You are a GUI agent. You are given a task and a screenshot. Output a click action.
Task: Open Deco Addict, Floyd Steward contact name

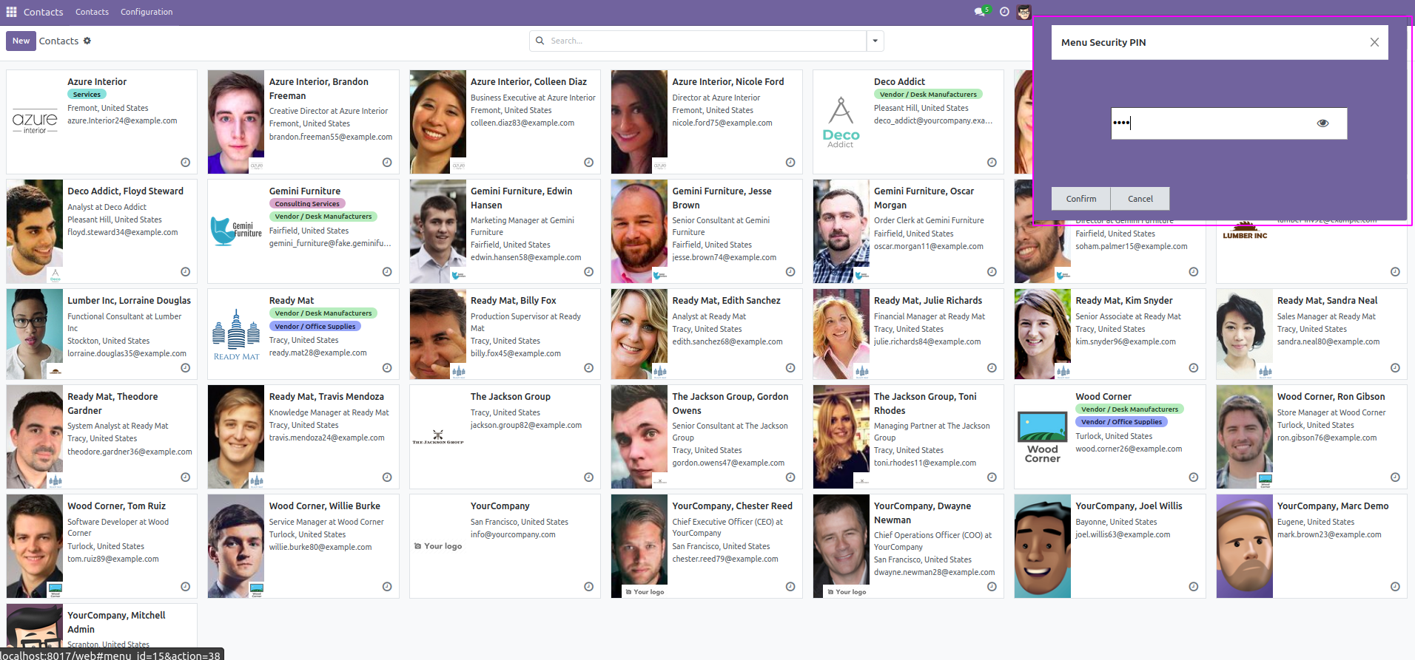pos(126,191)
